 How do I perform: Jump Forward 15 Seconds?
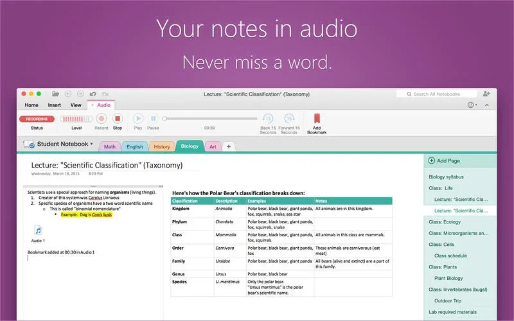pyautogui.click(x=289, y=124)
